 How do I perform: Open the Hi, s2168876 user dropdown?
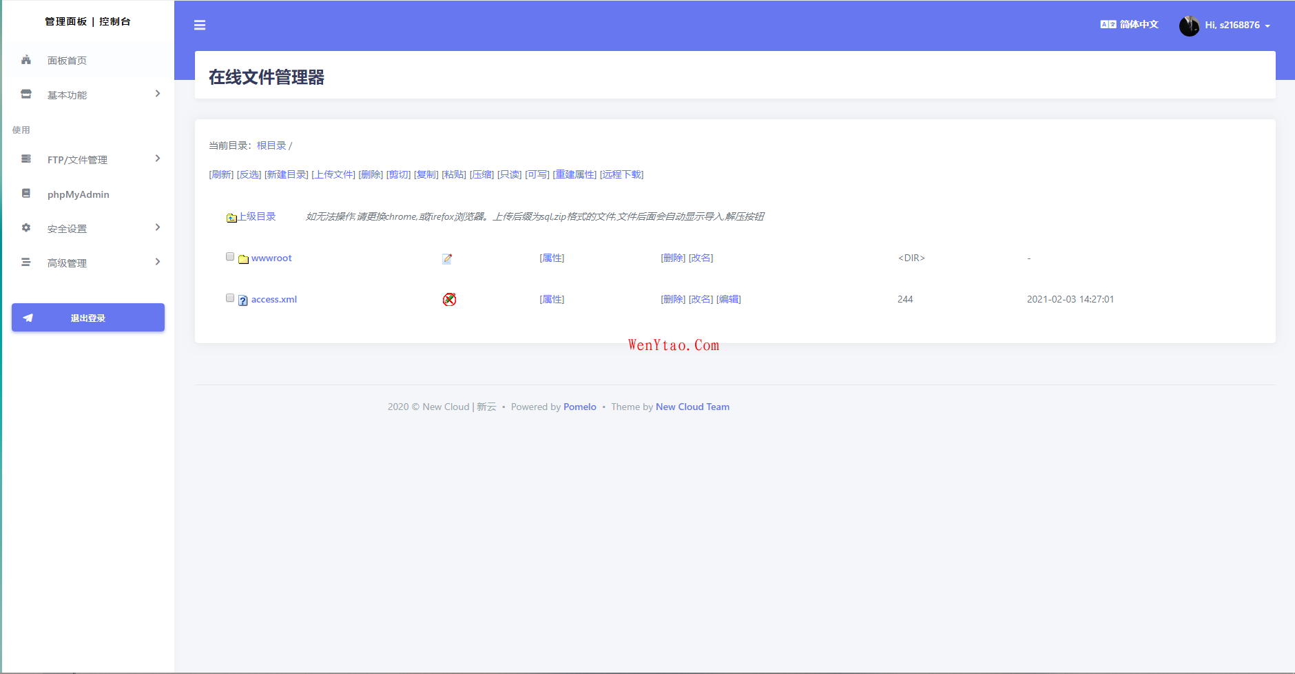click(1225, 25)
